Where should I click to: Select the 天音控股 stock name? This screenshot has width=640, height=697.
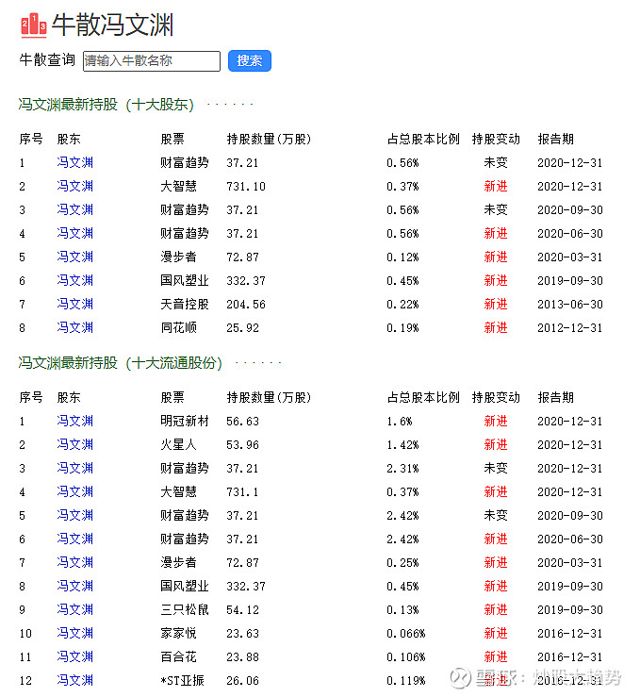click(185, 304)
